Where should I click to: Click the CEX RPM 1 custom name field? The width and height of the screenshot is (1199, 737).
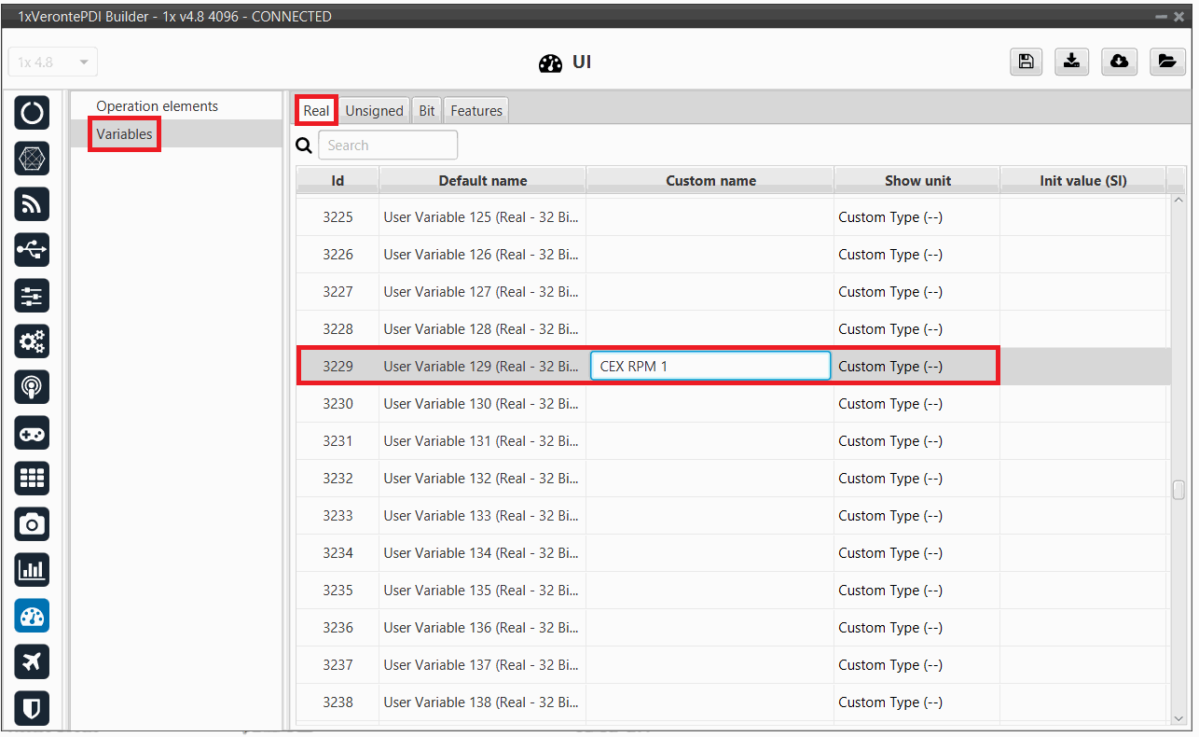click(x=710, y=367)
